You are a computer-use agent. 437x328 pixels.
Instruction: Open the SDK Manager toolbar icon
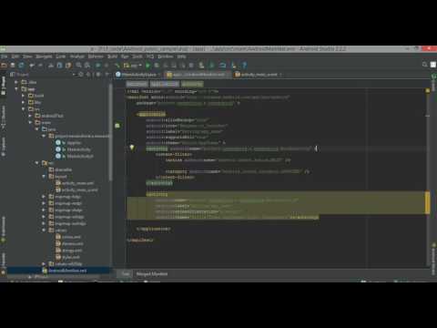coord(233,66)
